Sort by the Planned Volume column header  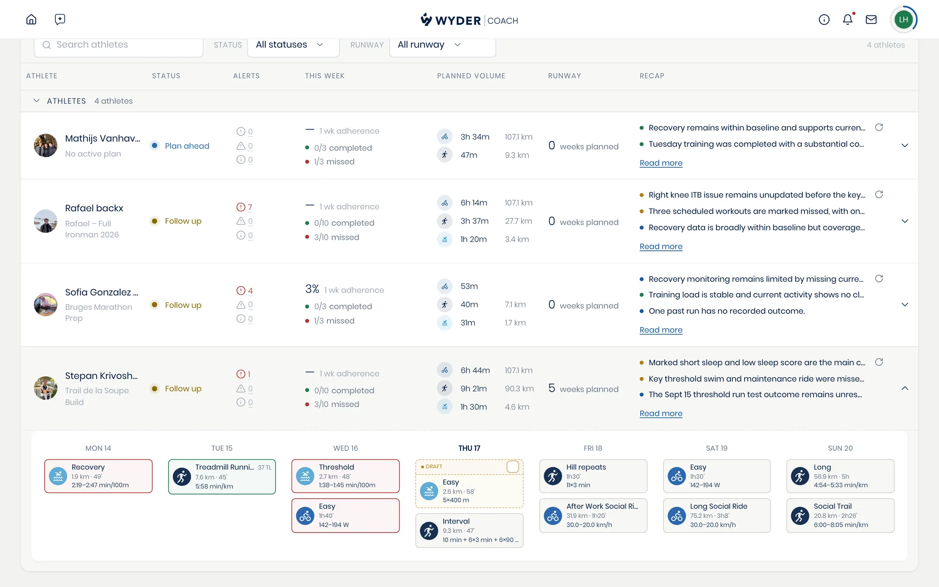point(471,76)
